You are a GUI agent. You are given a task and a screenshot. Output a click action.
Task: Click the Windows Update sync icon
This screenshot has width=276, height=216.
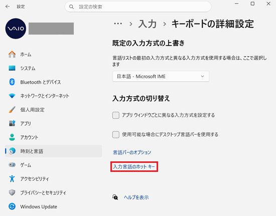12,206
